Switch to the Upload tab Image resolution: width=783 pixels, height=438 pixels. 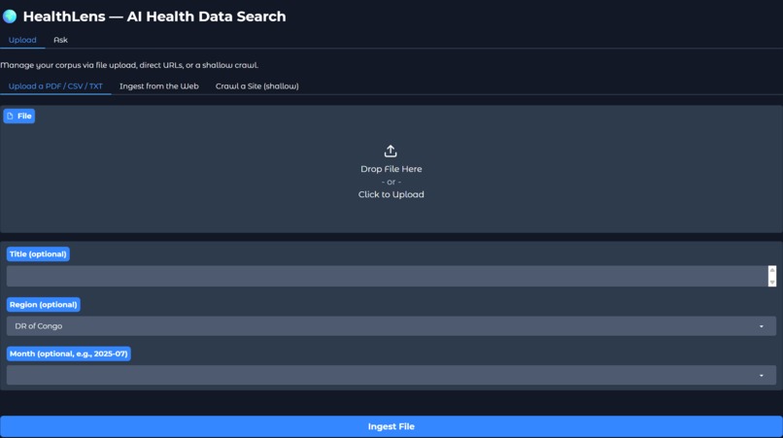(x=22, y=40)
